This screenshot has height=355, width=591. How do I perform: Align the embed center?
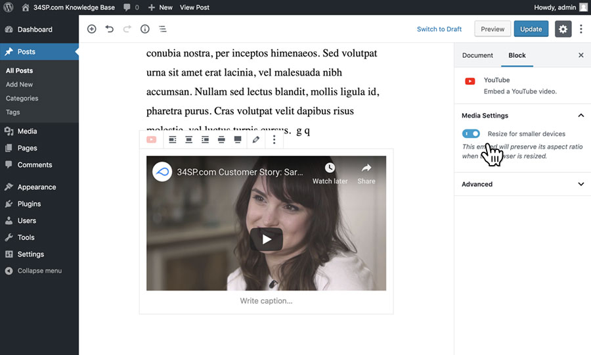[x=189, y=139]
